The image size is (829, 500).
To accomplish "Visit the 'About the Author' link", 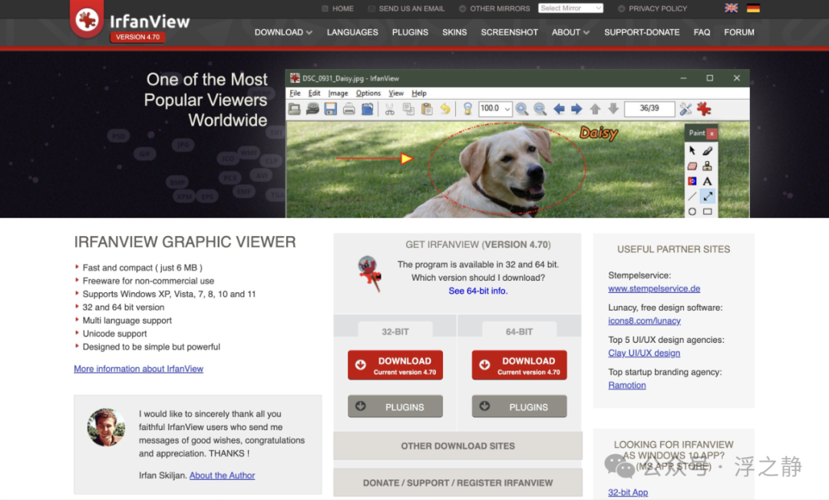I will click(x=222, y=475).
